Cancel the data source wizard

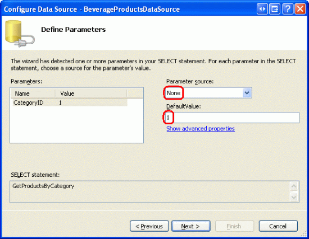coord(278,226)
